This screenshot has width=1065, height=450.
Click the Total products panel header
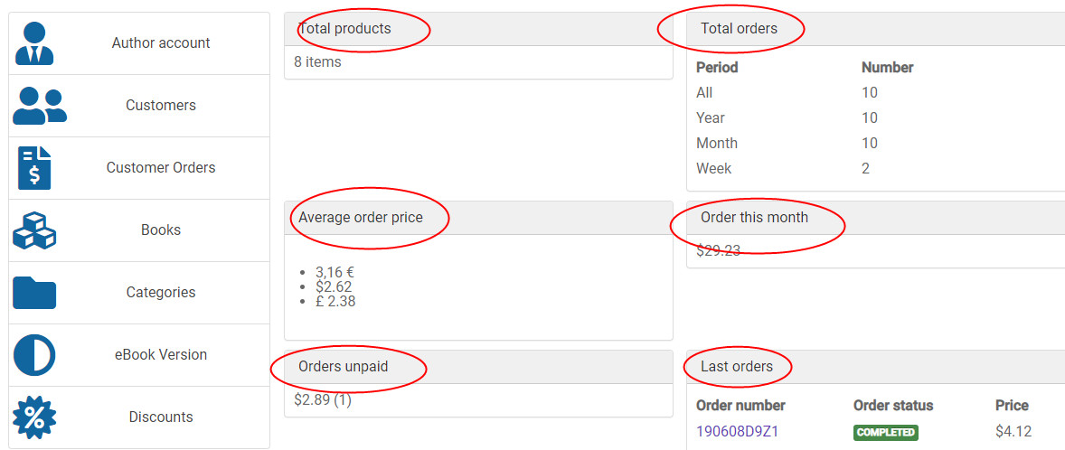(x=344, y=29)
